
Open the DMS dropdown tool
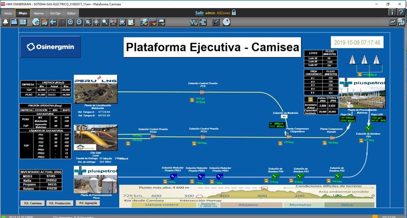click(152, 22)
